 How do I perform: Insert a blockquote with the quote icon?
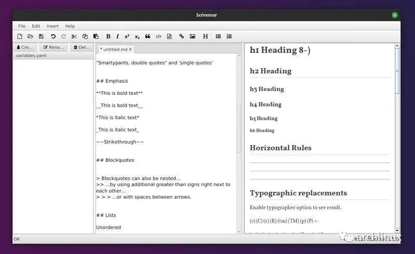coord(148,36)
